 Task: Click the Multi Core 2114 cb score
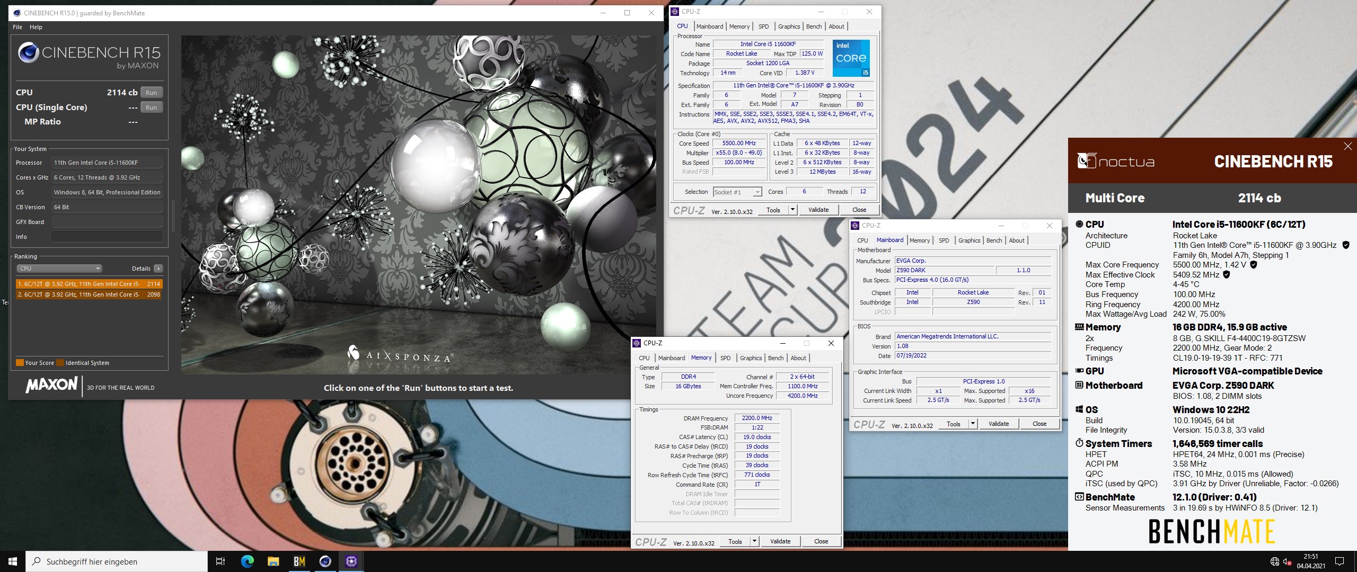[x=1259, y=198]
